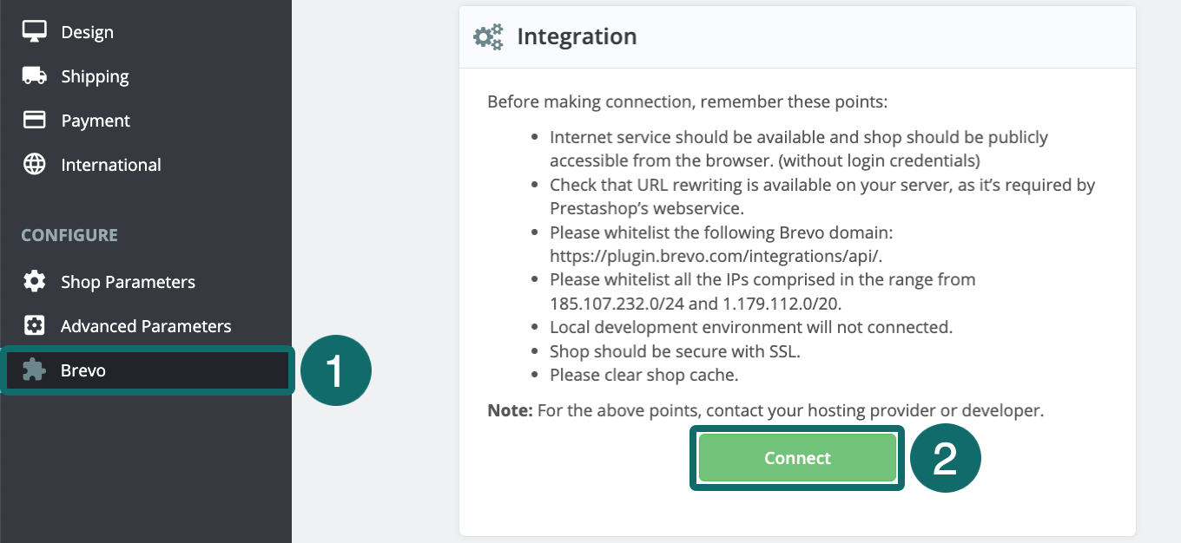
Task: Open the Design menu item
Action: click(87, 32)
